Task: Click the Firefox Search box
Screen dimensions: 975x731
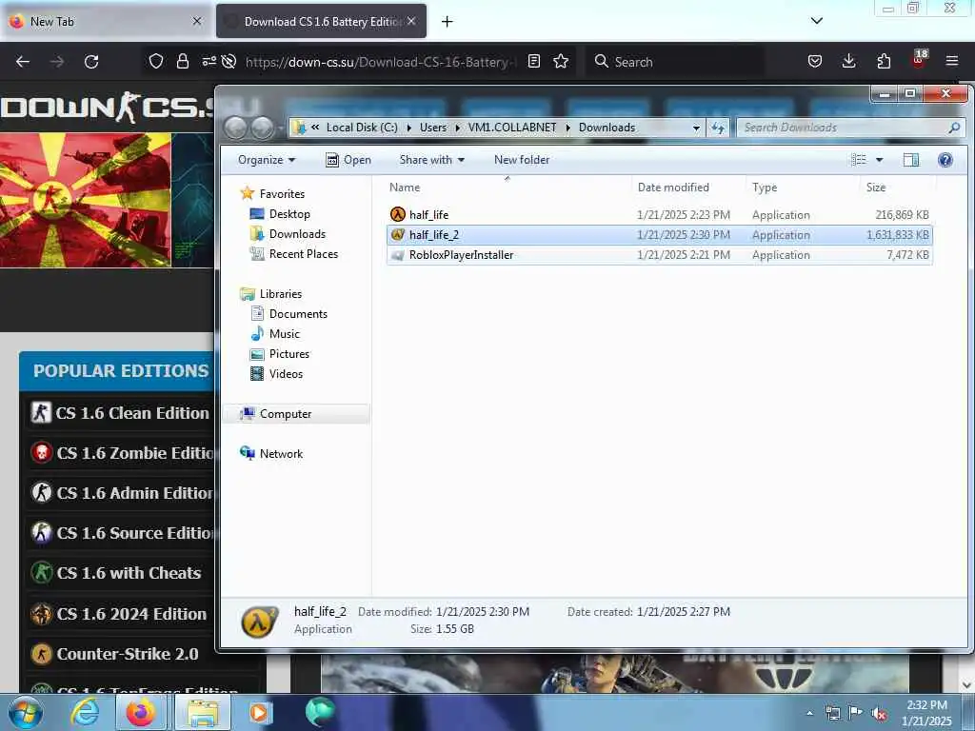Action: 675,62
